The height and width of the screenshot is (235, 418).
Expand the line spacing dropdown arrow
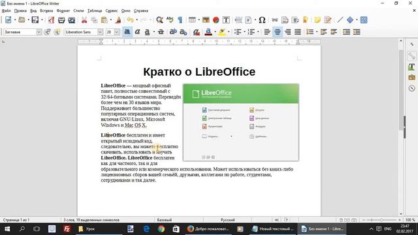tap(316, 32)
